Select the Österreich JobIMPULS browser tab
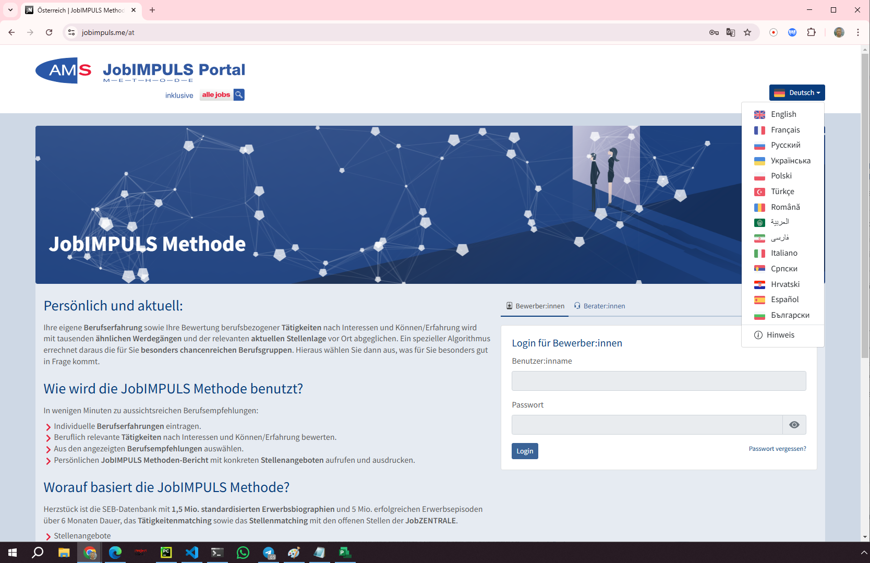Screen dimensions: 870x563 81,10
